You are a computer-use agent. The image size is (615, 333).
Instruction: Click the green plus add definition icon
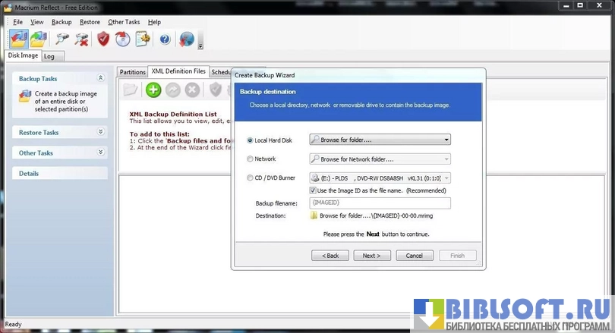(x=153, y=90)
